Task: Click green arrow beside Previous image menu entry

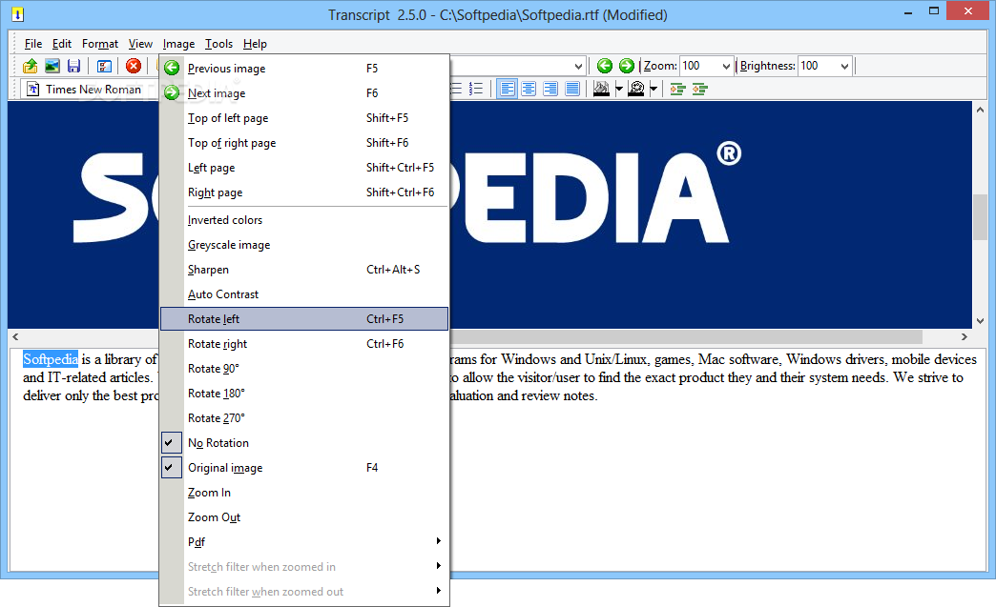Action: click(x=172, y=68)
